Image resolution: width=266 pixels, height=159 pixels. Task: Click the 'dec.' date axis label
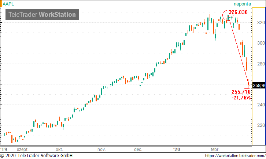(138, 149)
